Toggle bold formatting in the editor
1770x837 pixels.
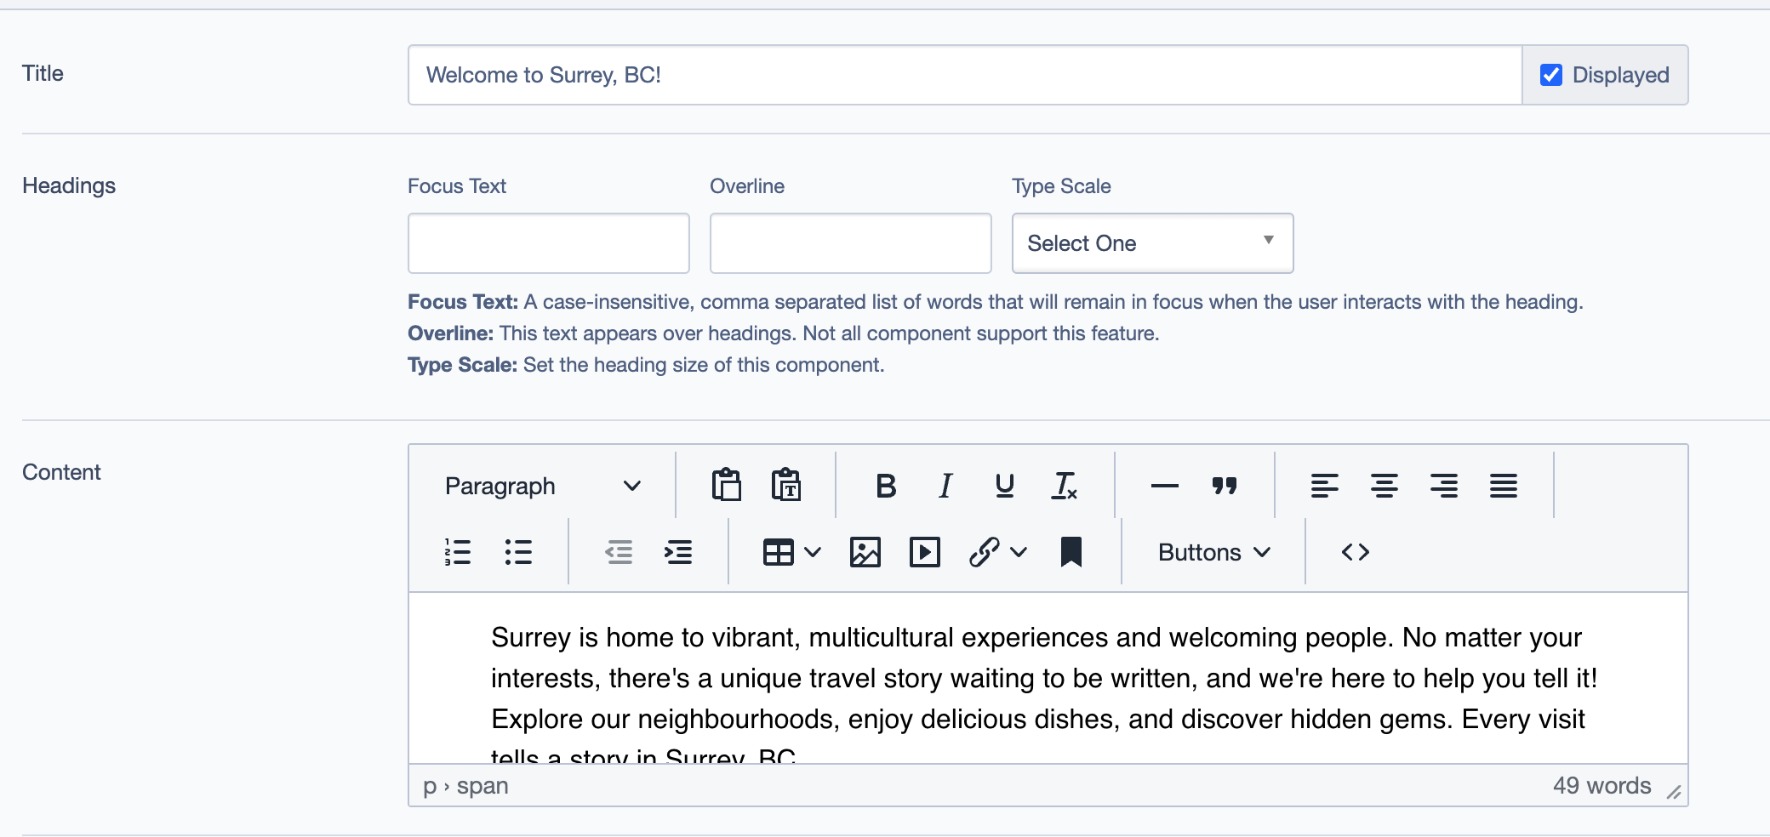(x=885, y=486)
